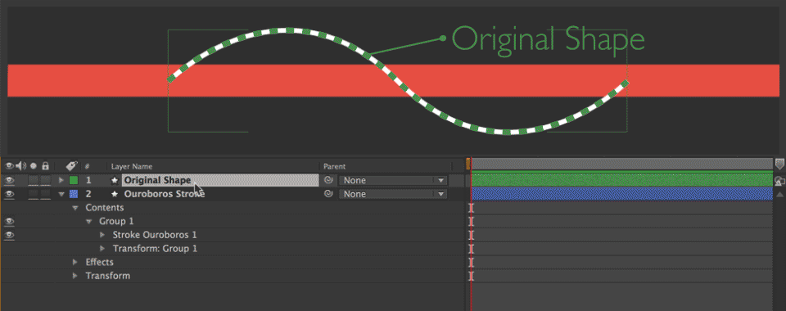Expand the Original Shape layer properties
786x311 pixels.
tap(61, 180)
